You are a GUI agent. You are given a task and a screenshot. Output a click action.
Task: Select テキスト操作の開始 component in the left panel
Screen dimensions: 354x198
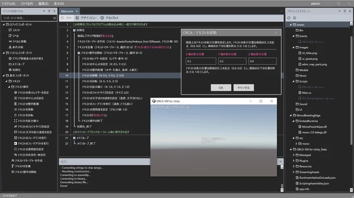(x=23, y=171)
